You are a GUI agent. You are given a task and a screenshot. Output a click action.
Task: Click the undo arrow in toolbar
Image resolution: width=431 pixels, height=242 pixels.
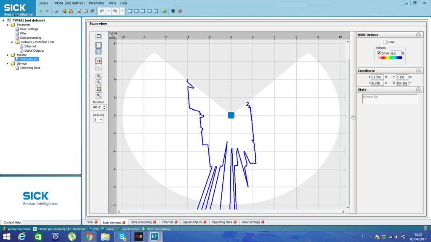coord(102,11)
